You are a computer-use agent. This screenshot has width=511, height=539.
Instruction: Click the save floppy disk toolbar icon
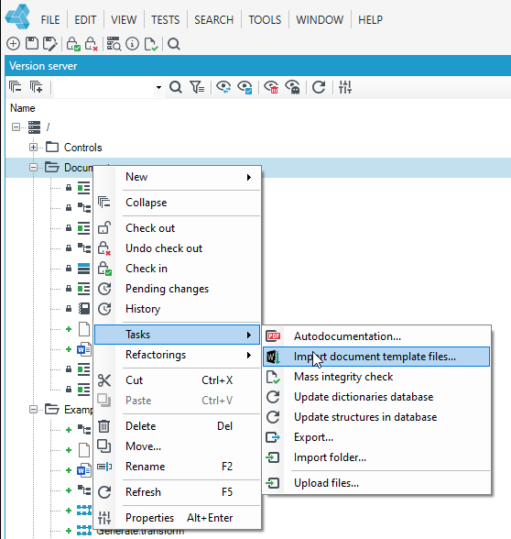click(32, 44)
